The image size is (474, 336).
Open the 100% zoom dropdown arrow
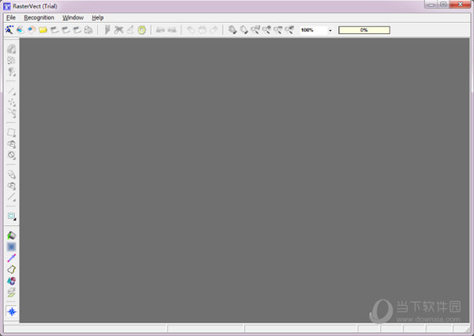pos(330,30)
